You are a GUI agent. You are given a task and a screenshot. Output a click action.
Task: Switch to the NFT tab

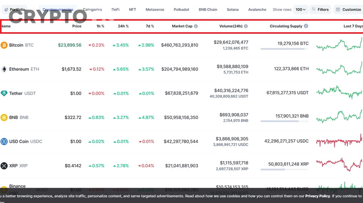pos(132,10)
